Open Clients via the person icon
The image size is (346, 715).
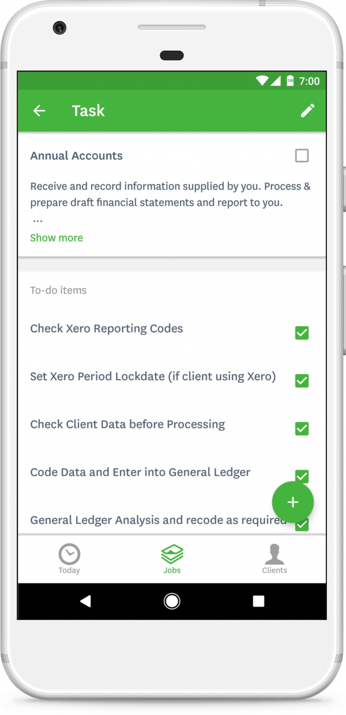click(x=274, y=554)
